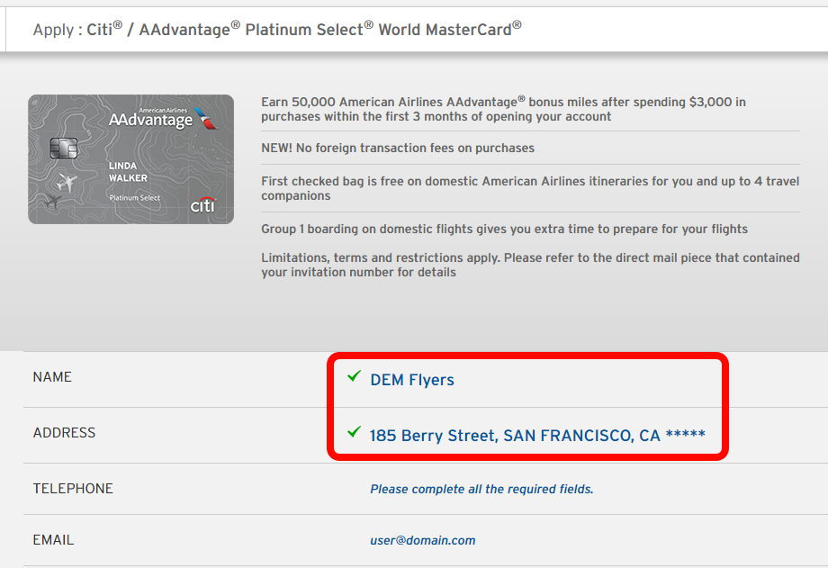Click the Citi logo on the card image
The height and width of the screenshot is (568, 828).
[x=203, y=205]
